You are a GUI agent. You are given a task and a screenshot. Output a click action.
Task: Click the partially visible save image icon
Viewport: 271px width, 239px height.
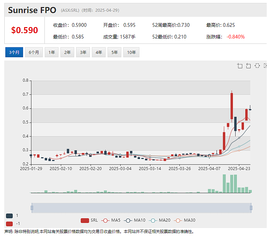[x=265, y=66]
